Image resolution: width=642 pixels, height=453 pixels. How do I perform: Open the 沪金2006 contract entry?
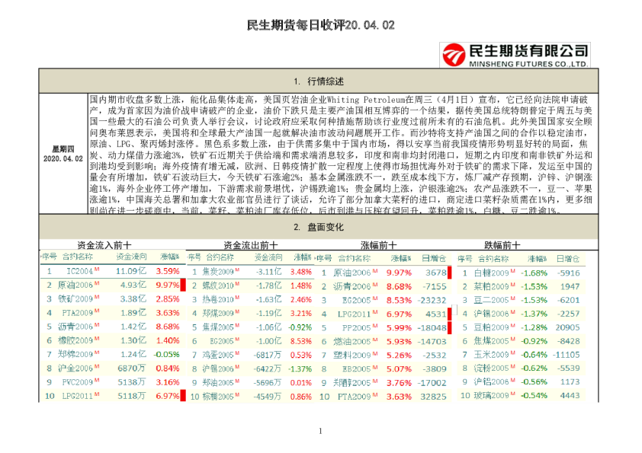(75, 367)
